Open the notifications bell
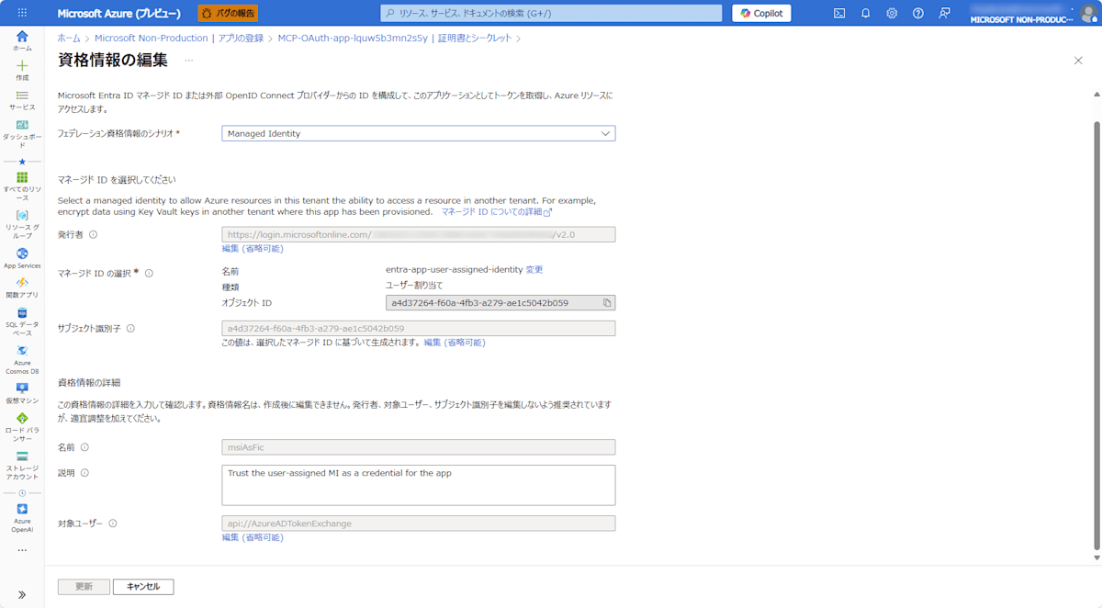The width and height of the screenshot is (1102, 608). [865, 13]
